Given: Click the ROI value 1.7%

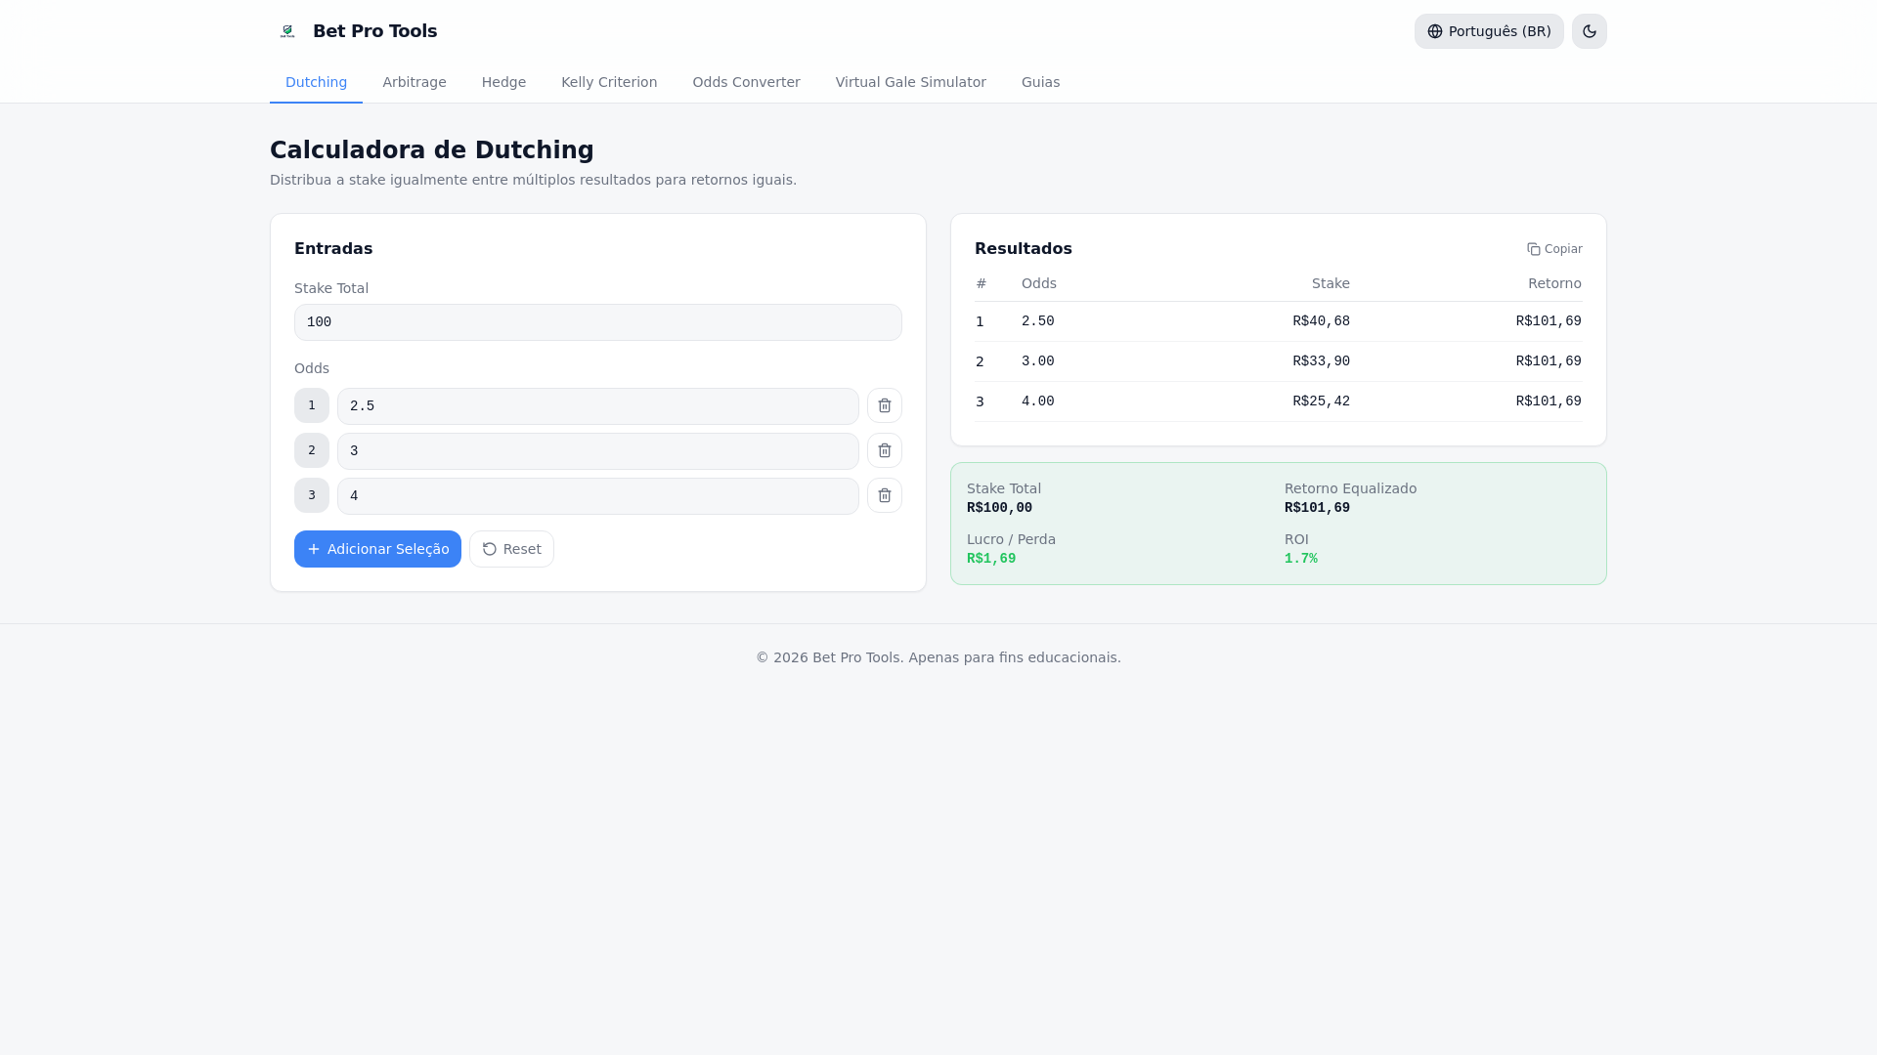Looking at the screenshot, I should click(x=1301, y=559).
